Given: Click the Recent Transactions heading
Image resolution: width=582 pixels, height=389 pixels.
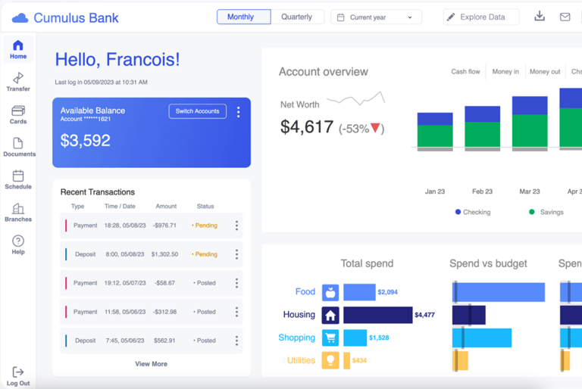Looking at the screenshot, I should click(98, 192).
